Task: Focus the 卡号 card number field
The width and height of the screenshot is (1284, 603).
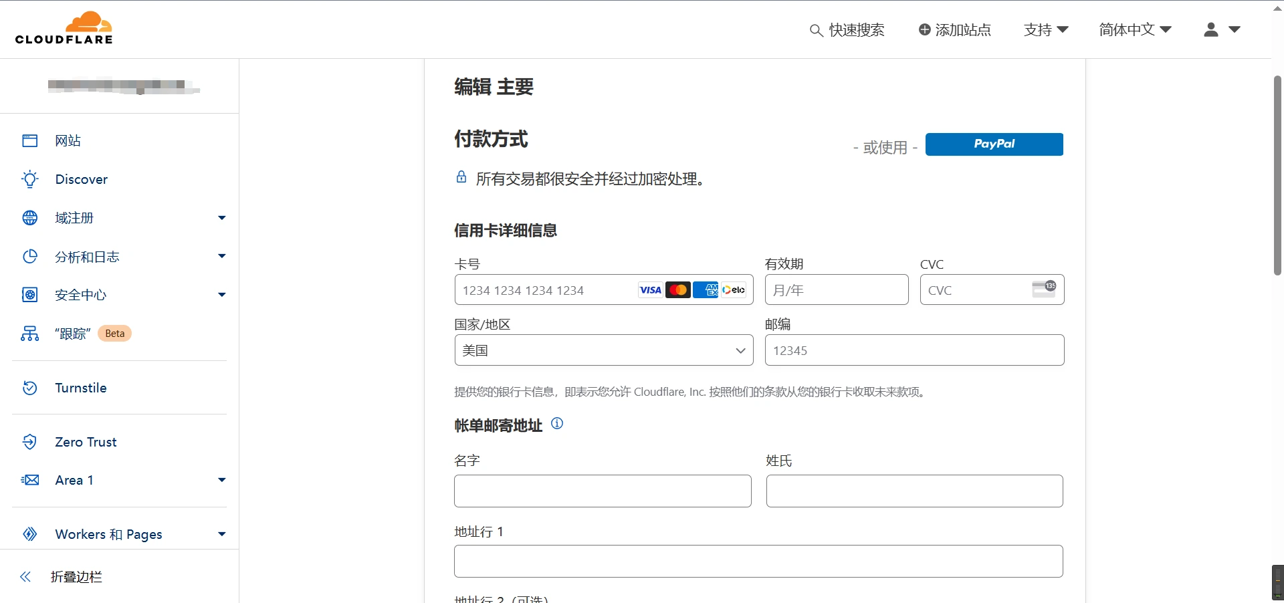Action: coord(545,290)
